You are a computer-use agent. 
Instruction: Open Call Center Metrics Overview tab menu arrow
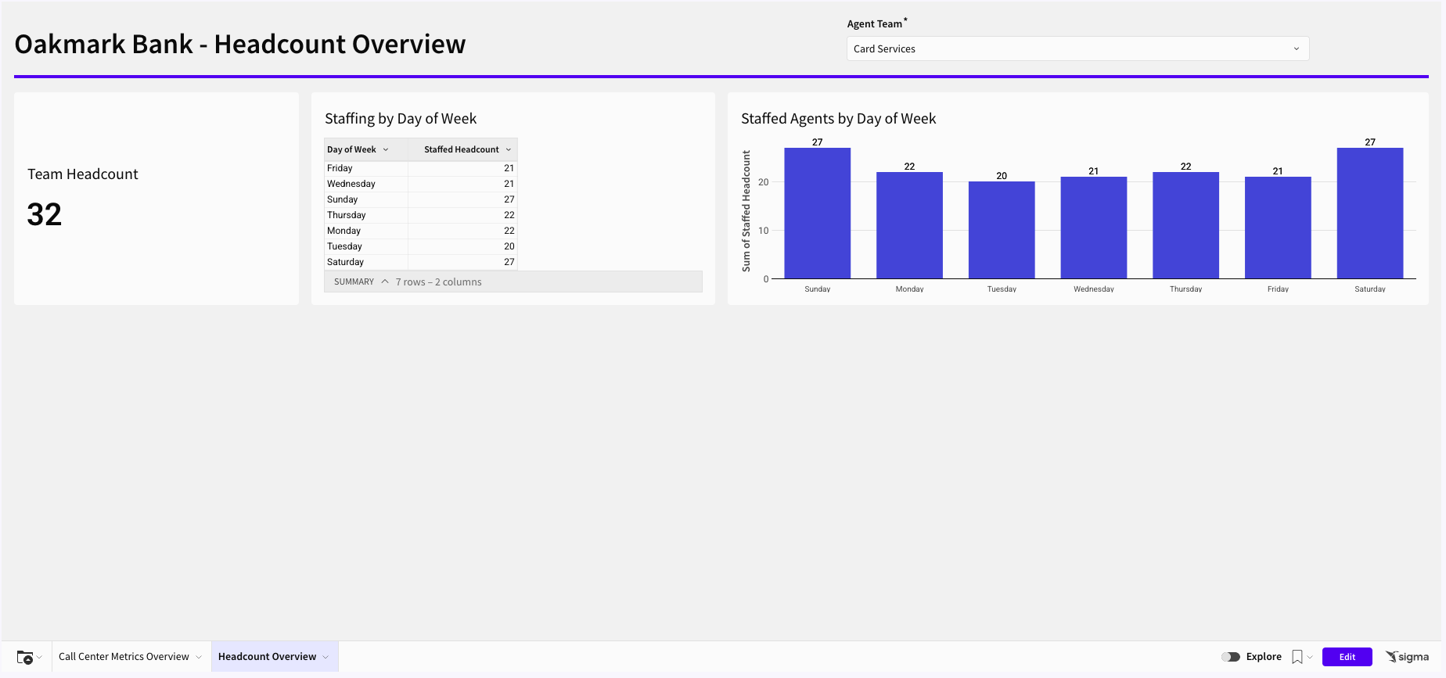point(199,657)
